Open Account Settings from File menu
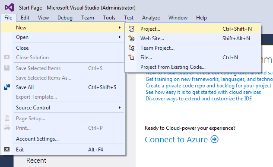The image size is (273, 167). pyautogui.click(x=63, y=139)
